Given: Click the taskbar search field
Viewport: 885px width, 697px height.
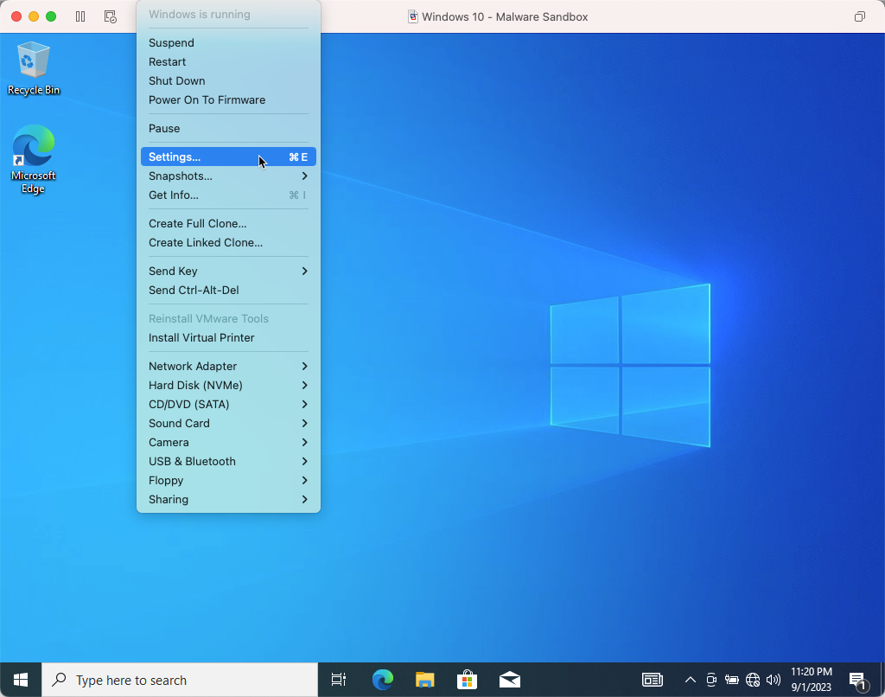Looking at the screenshot, I should [x=173, y=680].
